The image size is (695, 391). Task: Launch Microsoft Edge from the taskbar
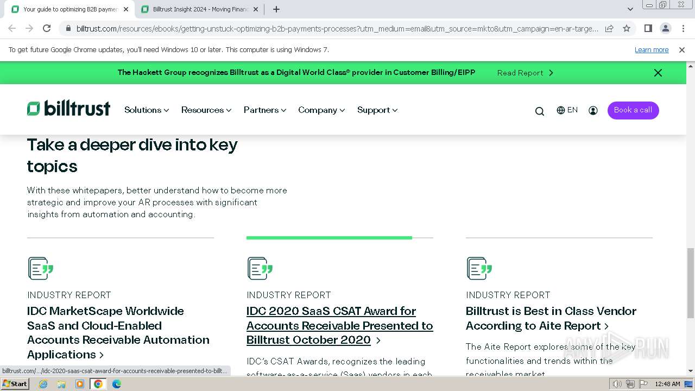click(x=116, y=384)
